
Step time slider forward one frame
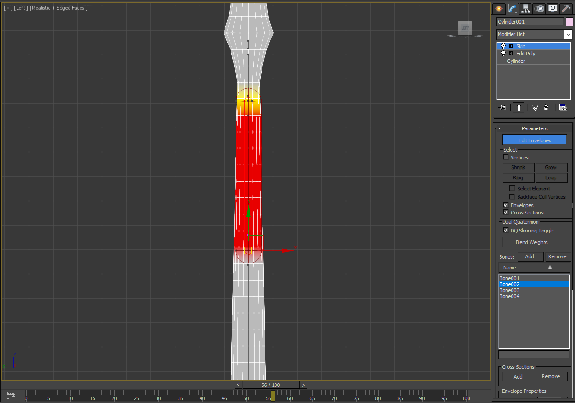[x=304, y=385]
